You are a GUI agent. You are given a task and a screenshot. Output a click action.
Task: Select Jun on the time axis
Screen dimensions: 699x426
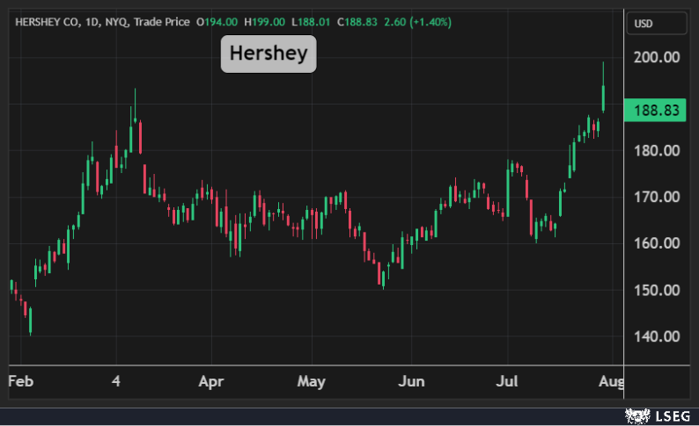click(411, 382)
